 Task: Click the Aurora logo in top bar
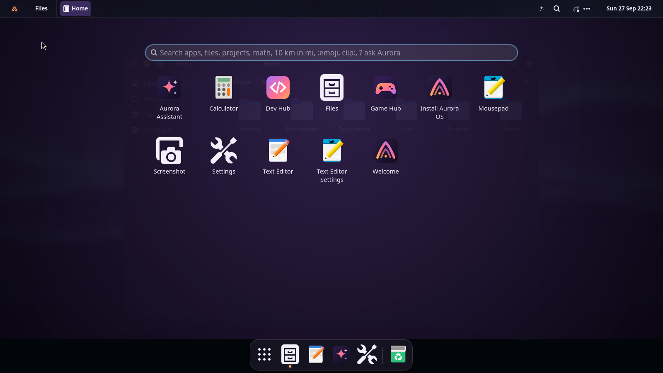(x=15, y=9)
